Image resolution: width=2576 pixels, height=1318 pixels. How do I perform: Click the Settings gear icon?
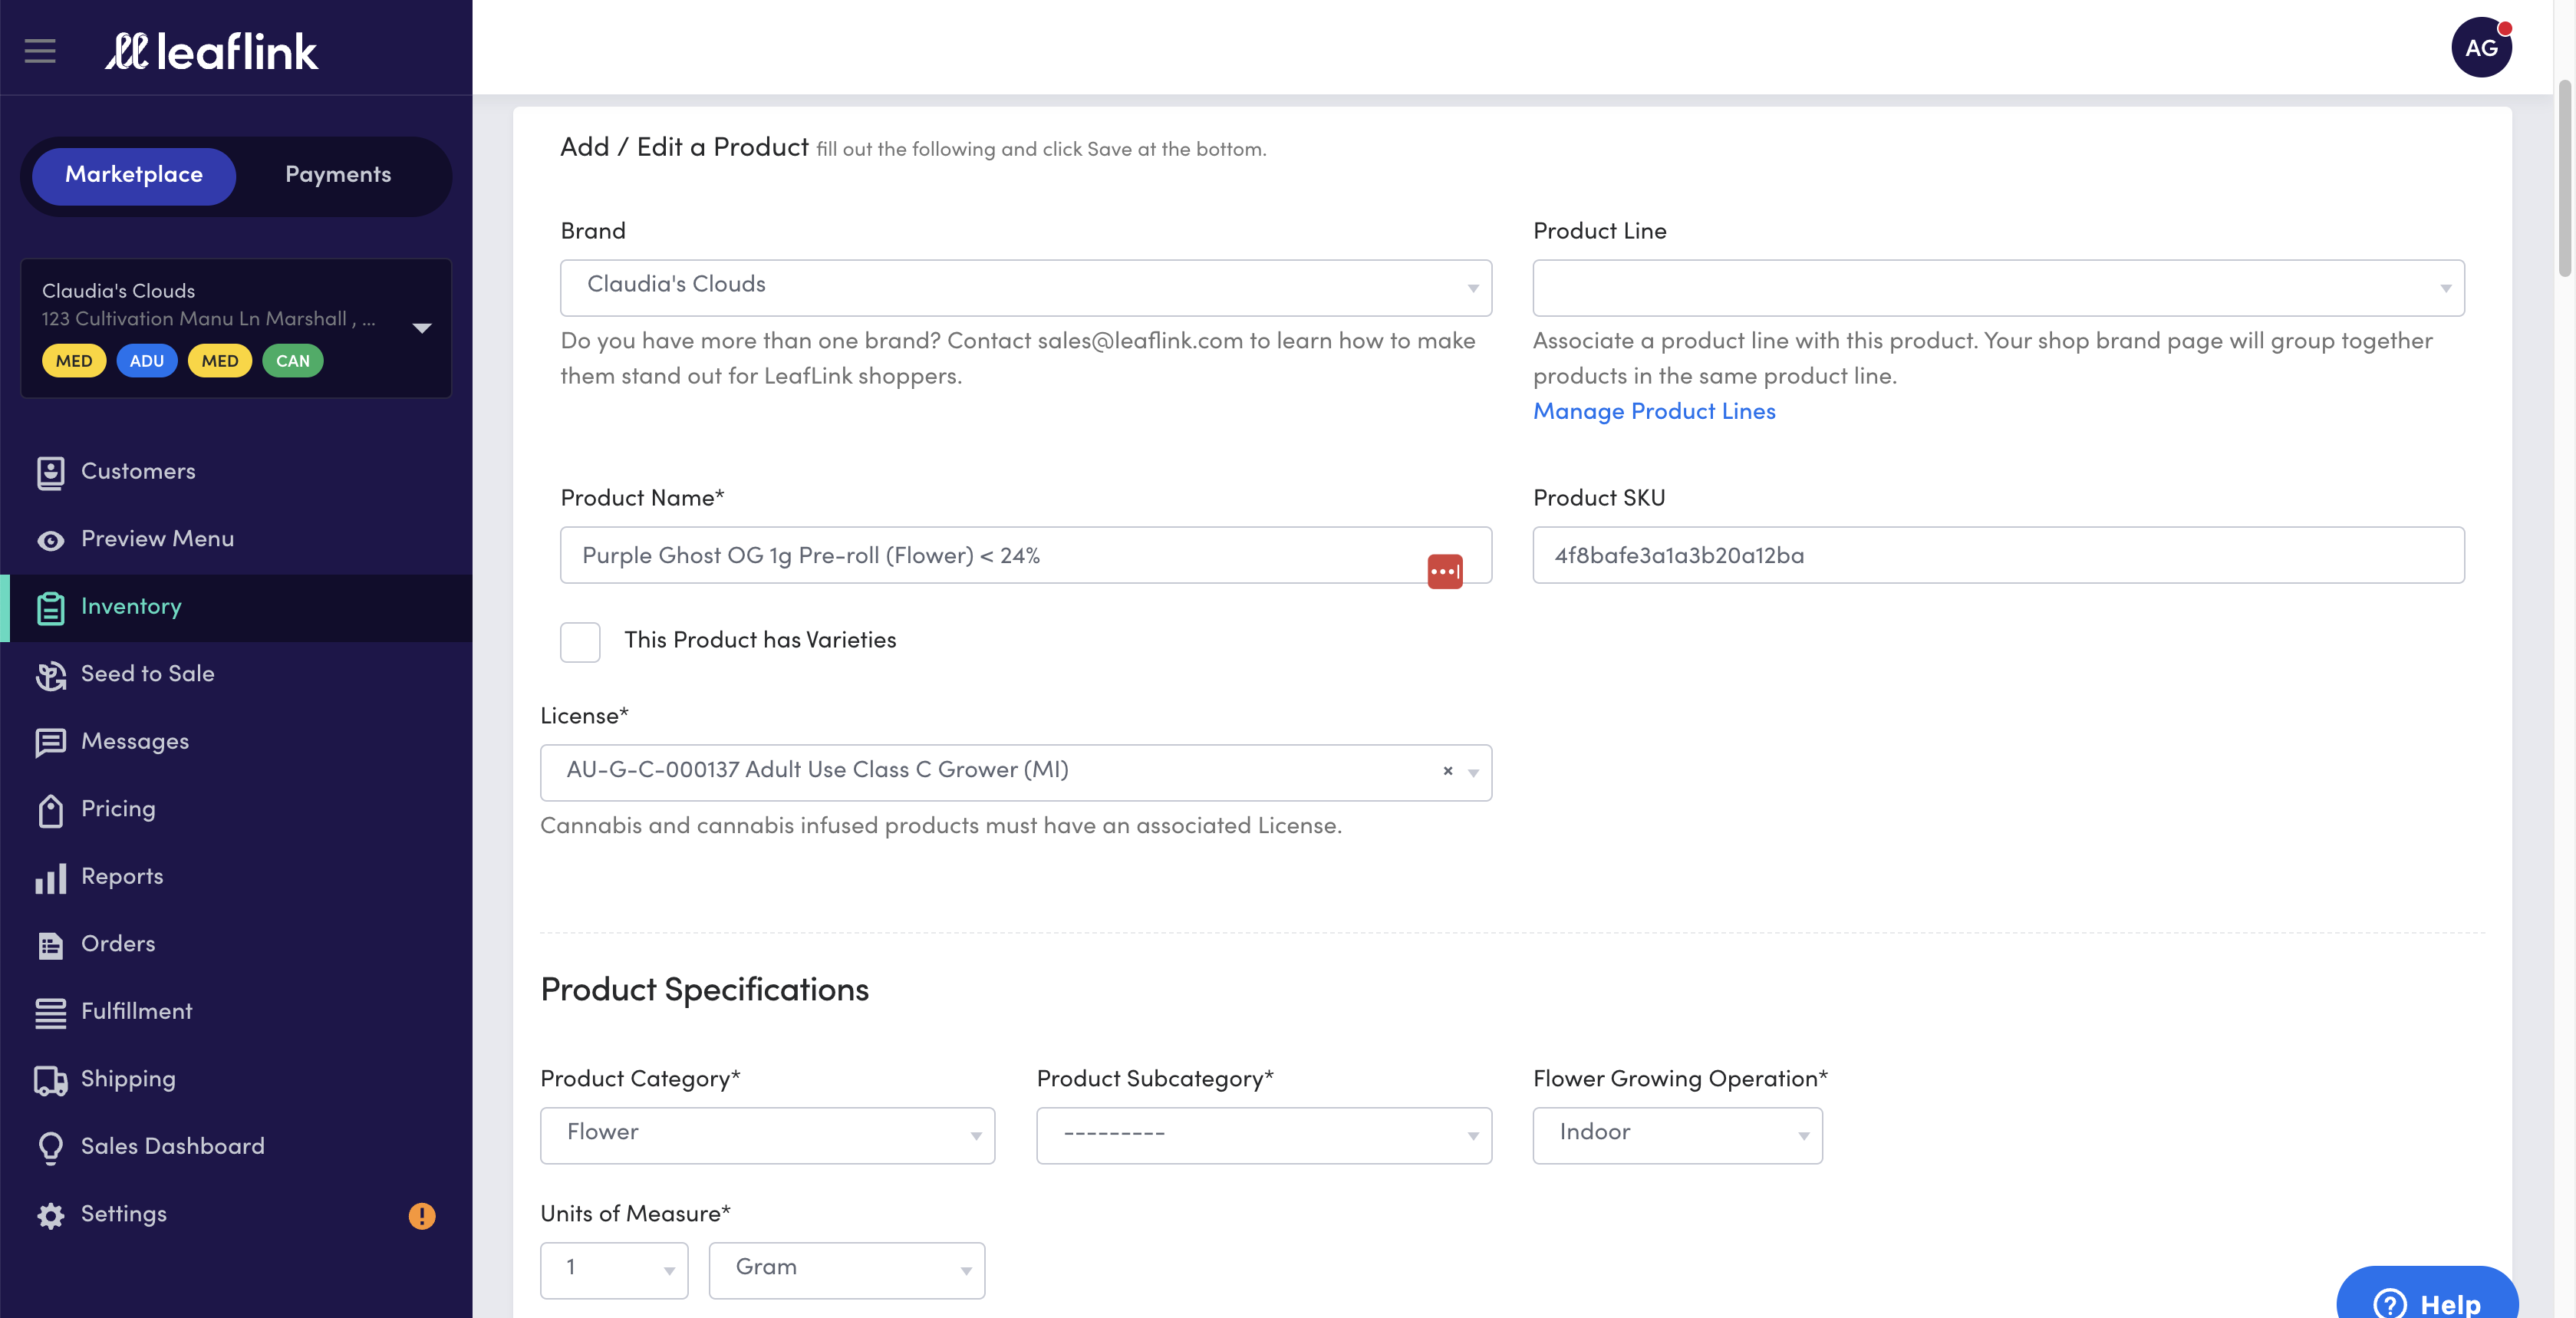pos(50,1215)
